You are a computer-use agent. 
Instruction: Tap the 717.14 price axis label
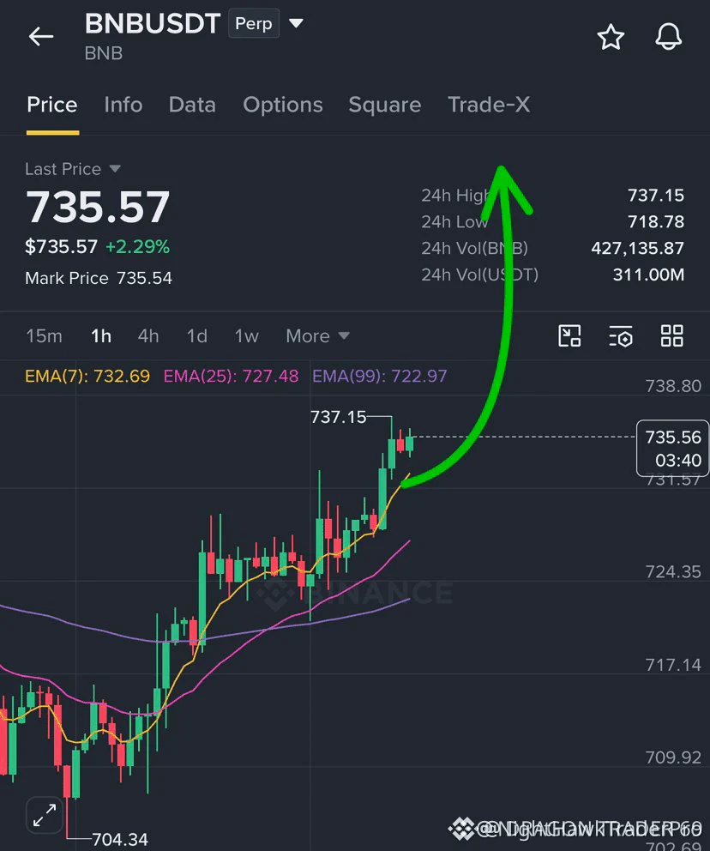[673, 664]
